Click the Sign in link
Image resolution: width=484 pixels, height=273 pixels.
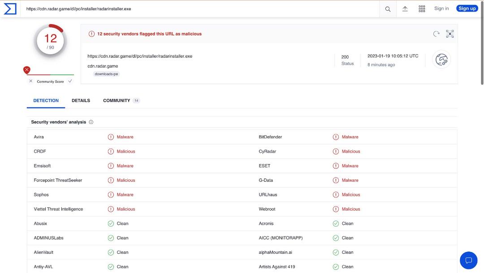coord(441,9)
